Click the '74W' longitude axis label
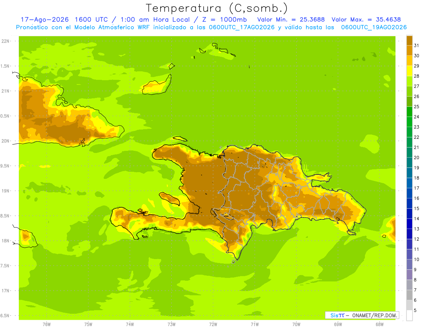The width and height of the screenshot is (426, 329). 130,324
